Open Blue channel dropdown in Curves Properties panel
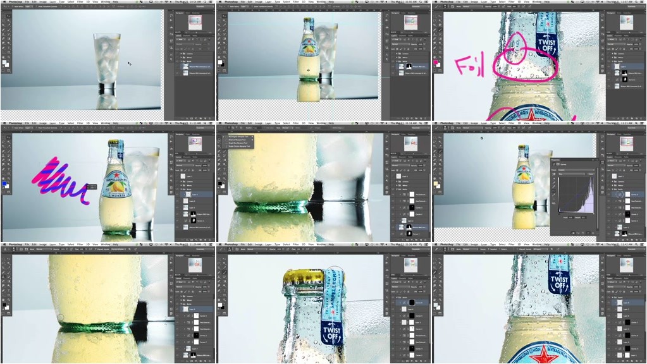The image size is (647, 364). point(572,174)
